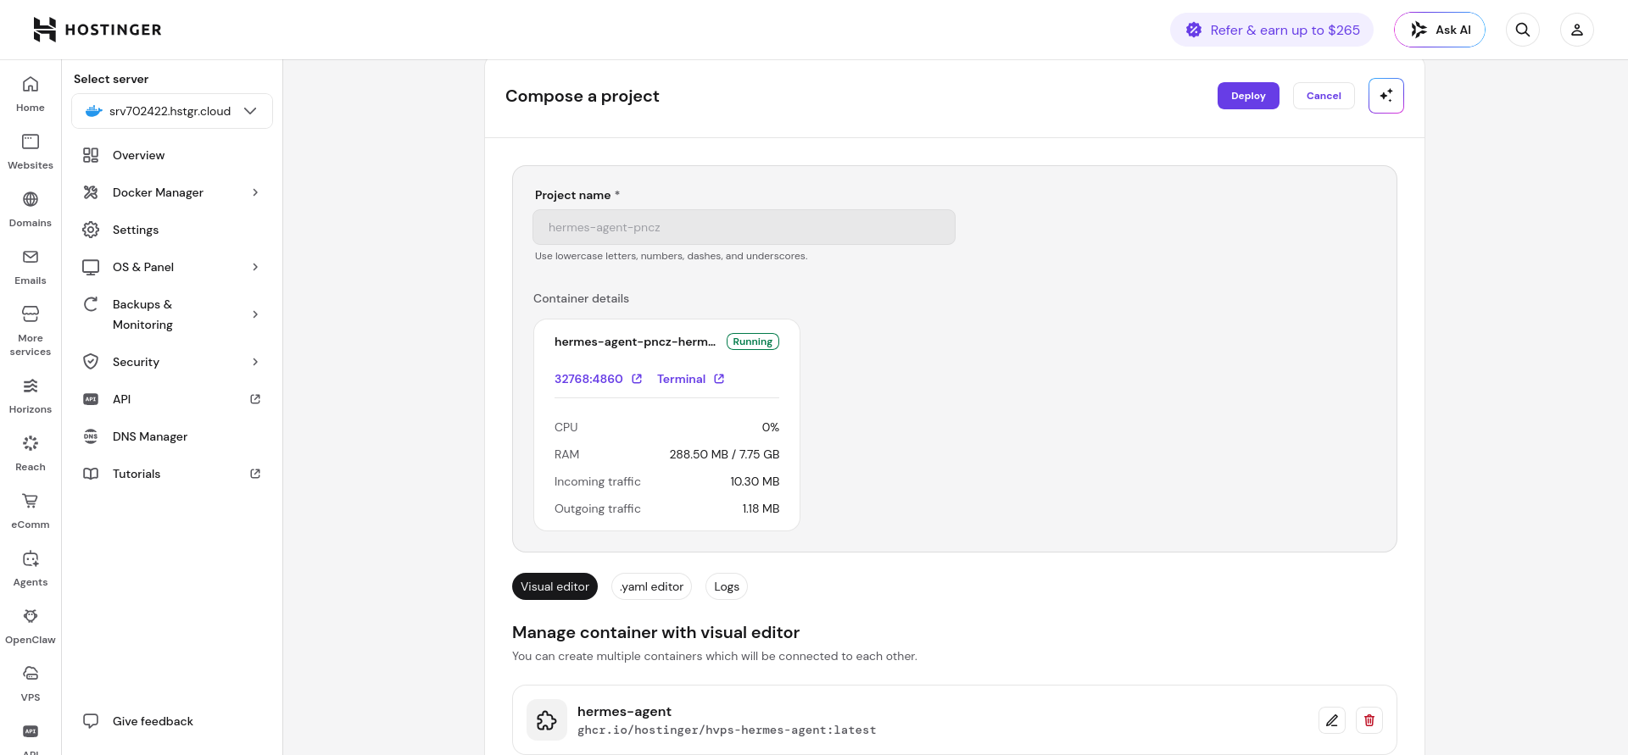Expand Docker Manager submenu chevron
Viewport: 1628px width, 755px height.
(255, 192)
